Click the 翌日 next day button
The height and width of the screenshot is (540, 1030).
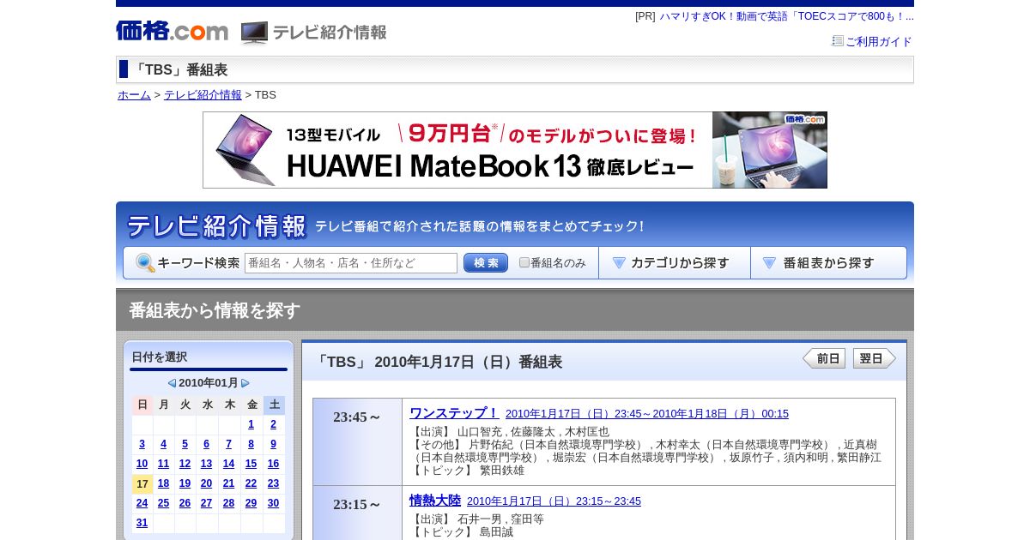click(875, 358)
